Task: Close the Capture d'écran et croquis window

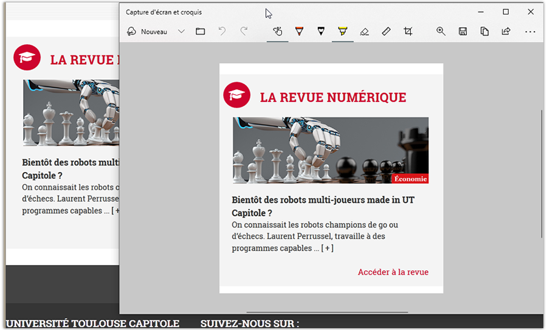Action: click(531, 12)
